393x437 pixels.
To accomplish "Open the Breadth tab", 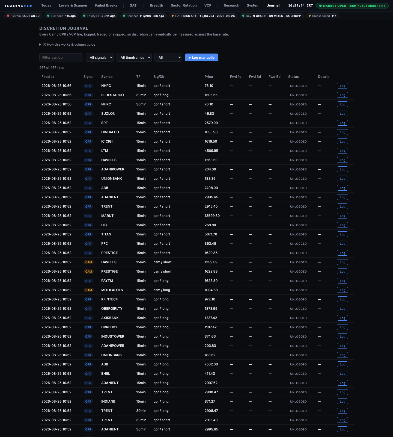I will click(x=156, y=5).
